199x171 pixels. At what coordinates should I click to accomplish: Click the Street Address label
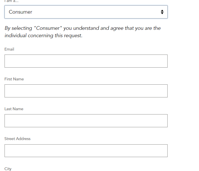coord(17,139)
